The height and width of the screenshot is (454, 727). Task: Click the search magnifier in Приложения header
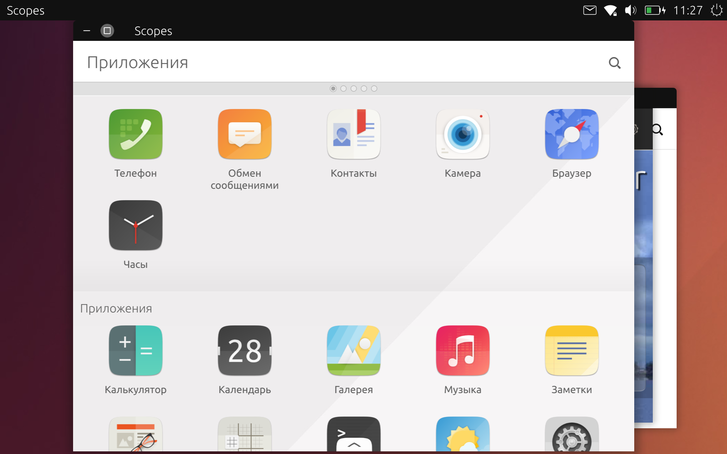(x=614, y=63)
